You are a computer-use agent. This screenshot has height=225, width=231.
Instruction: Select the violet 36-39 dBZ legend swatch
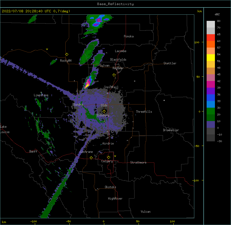coord(211,91)
